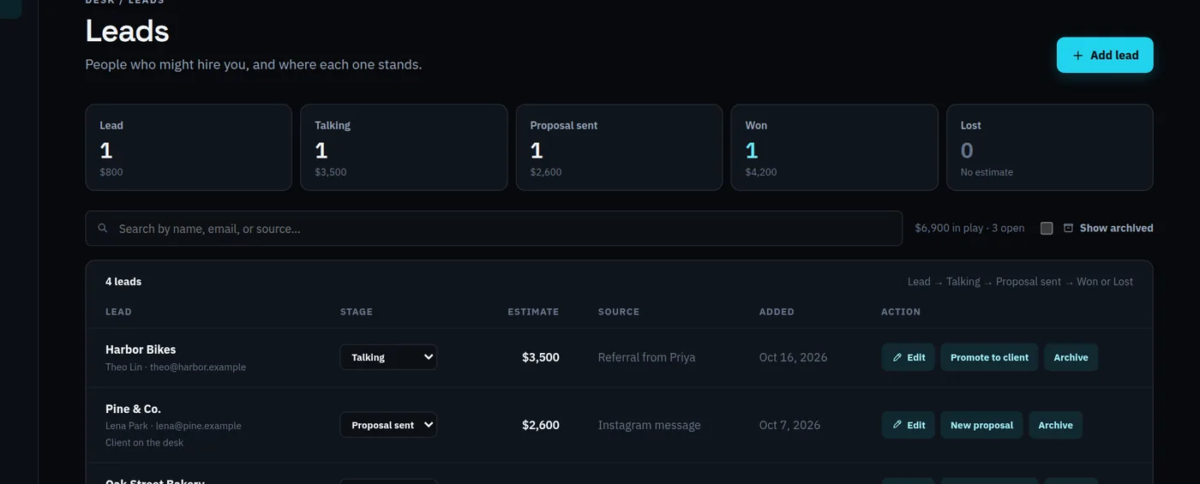Toggle the Show archived checkbox
This screenshot has width=1200, height=484.
[x=1047, y=228]
